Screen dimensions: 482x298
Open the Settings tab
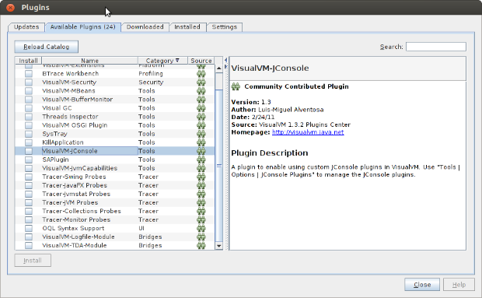(x=225, y=27)
